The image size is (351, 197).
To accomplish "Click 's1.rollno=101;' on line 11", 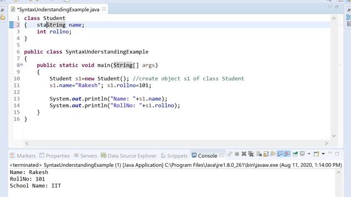I will pyautogui.click(x=129, y=85).
